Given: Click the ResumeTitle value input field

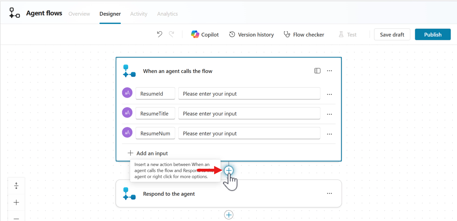Looking at the screenshot, I should point(249,114).
